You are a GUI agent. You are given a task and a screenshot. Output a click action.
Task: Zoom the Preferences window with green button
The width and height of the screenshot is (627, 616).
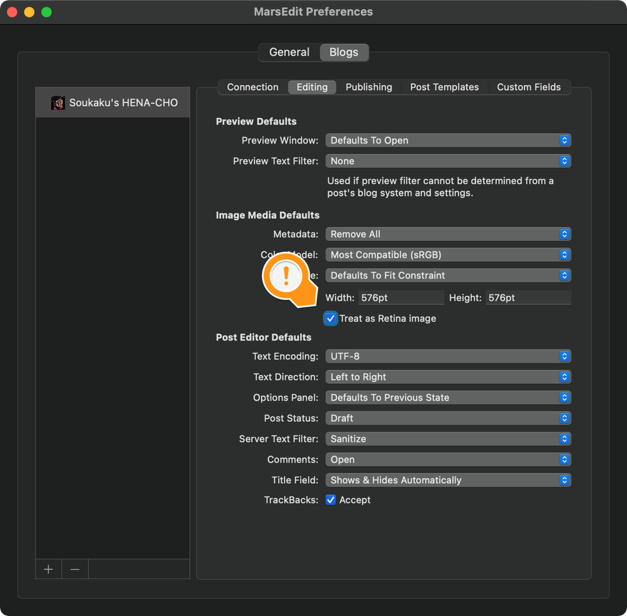(x=46, y=12)
